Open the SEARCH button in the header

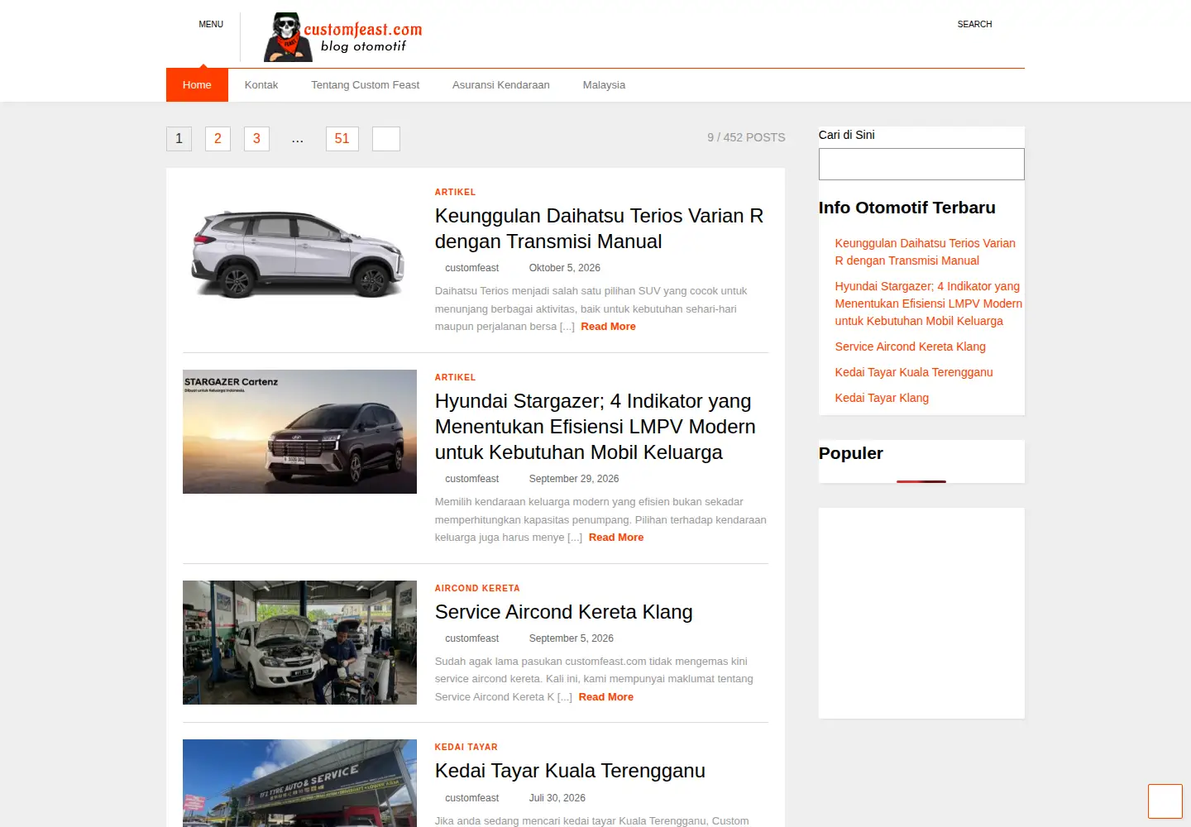pyautogui.click(x=974, y=25)
